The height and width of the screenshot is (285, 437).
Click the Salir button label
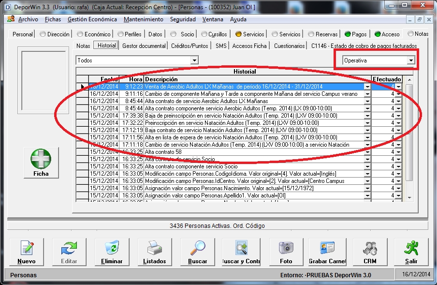click(x=411, y=261)
